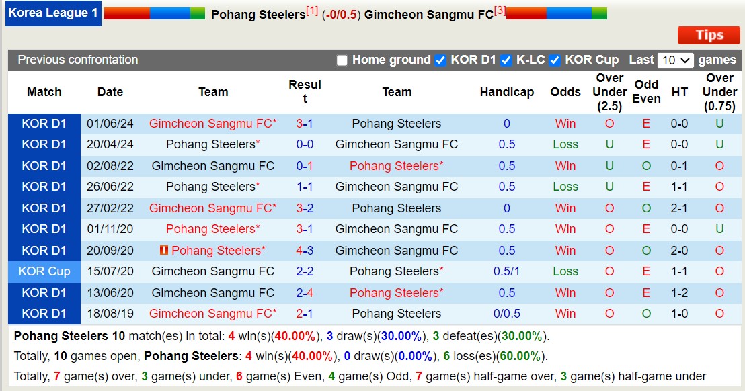This screenshot has width=745, height=391.
Task: Disable the KOR D1 filter
Action: click(440, 60)
